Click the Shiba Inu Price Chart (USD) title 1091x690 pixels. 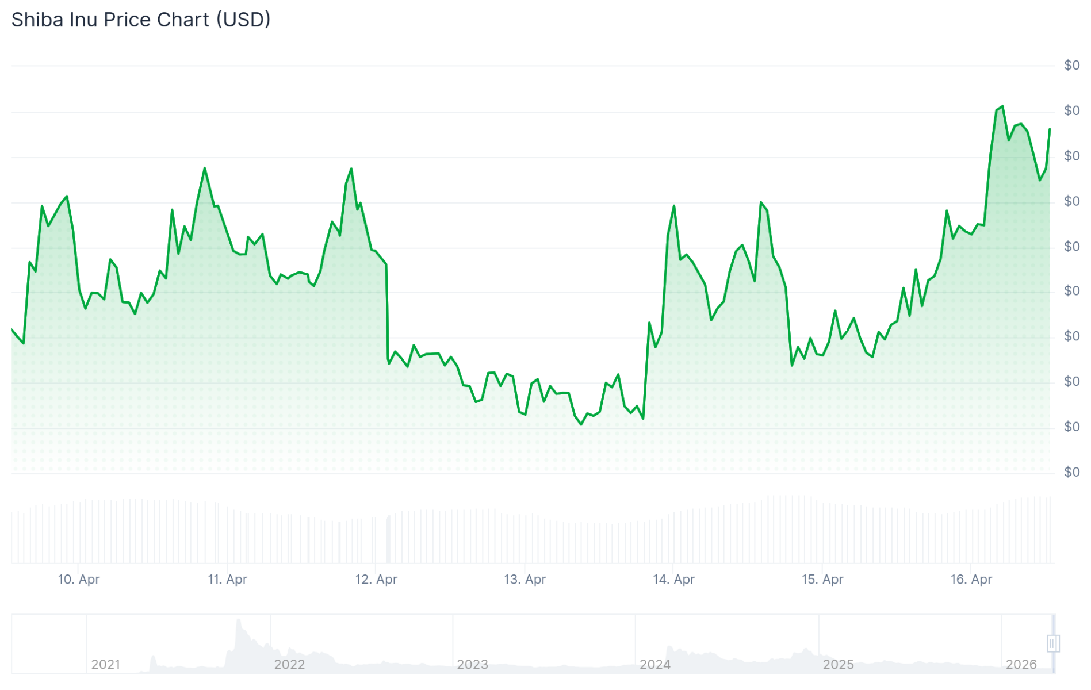(141, 20)
